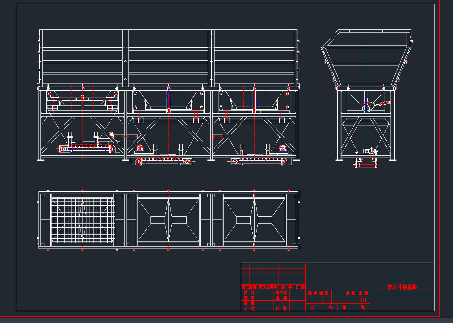Select the 重量 label in title block

[350, 293]
